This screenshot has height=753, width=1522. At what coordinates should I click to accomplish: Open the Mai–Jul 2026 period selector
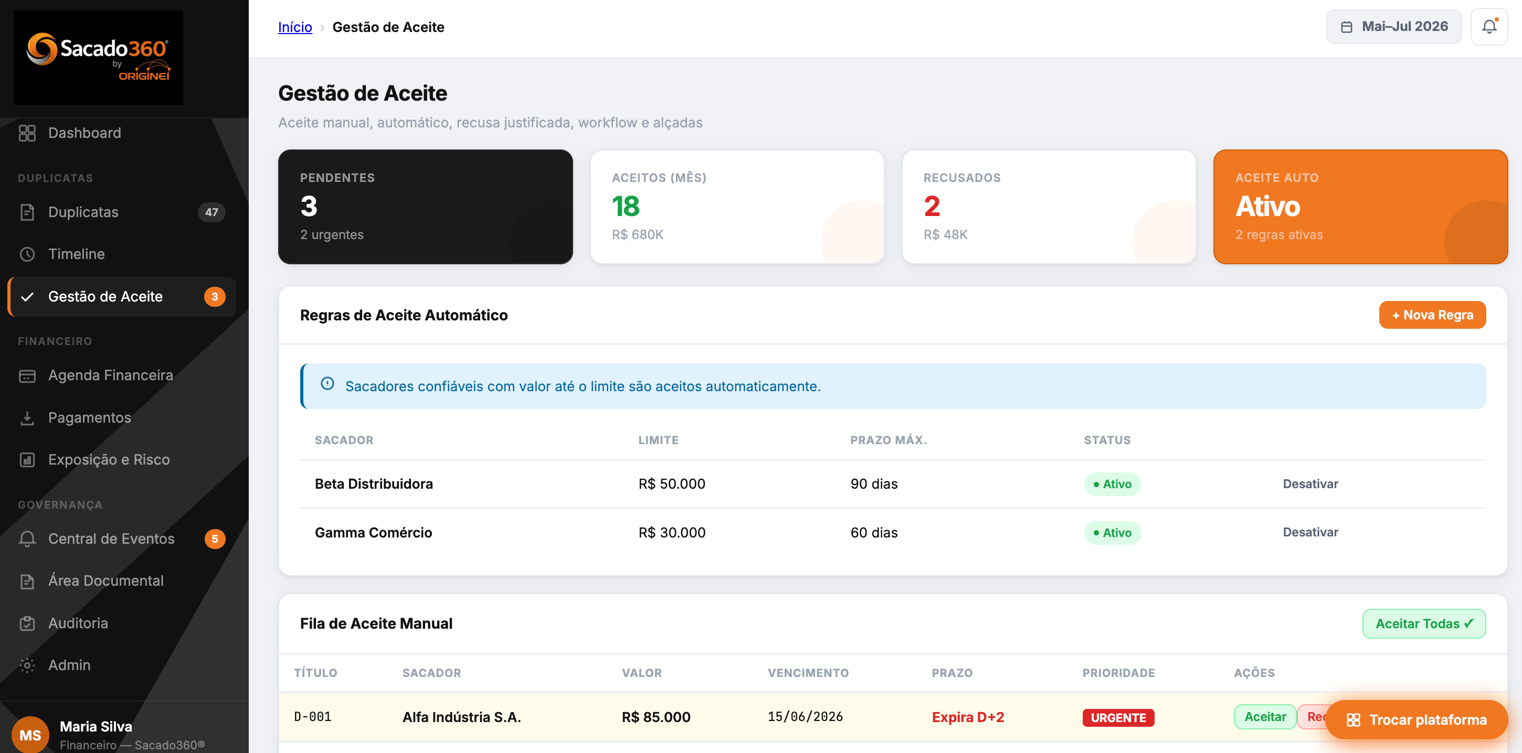click(1394, 27)
